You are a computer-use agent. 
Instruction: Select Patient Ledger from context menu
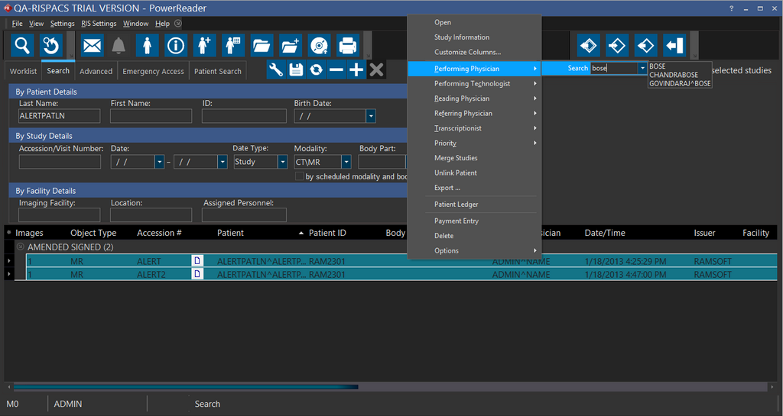(x=456, y=205)
